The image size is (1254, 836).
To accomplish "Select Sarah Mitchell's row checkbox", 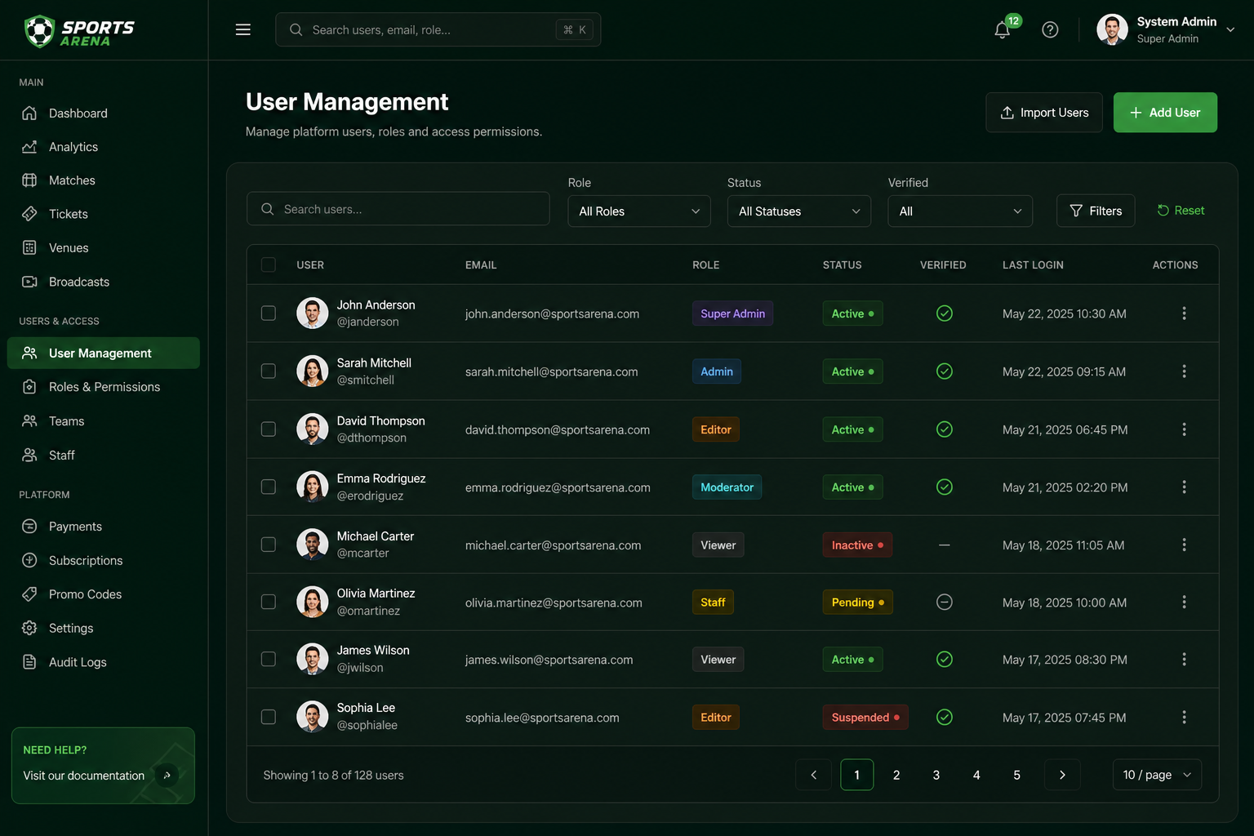I will click(268, 371).
